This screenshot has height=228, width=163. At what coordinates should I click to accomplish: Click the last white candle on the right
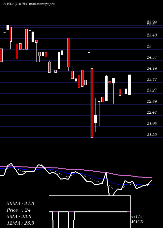point(129,85)
